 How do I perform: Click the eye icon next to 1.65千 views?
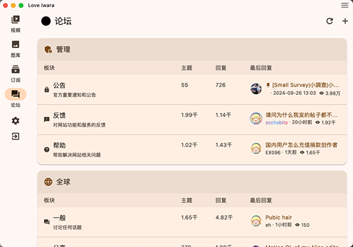tap(302, 153)
